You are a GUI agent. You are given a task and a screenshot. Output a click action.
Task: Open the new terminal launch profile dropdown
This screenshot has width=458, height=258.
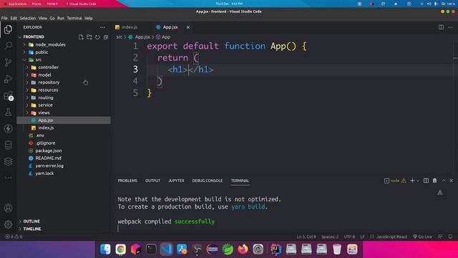pos(418,181)
